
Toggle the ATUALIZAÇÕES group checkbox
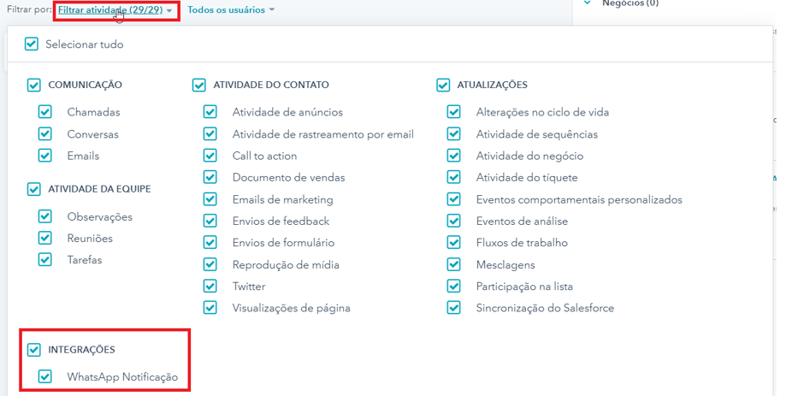click(443, 86)
